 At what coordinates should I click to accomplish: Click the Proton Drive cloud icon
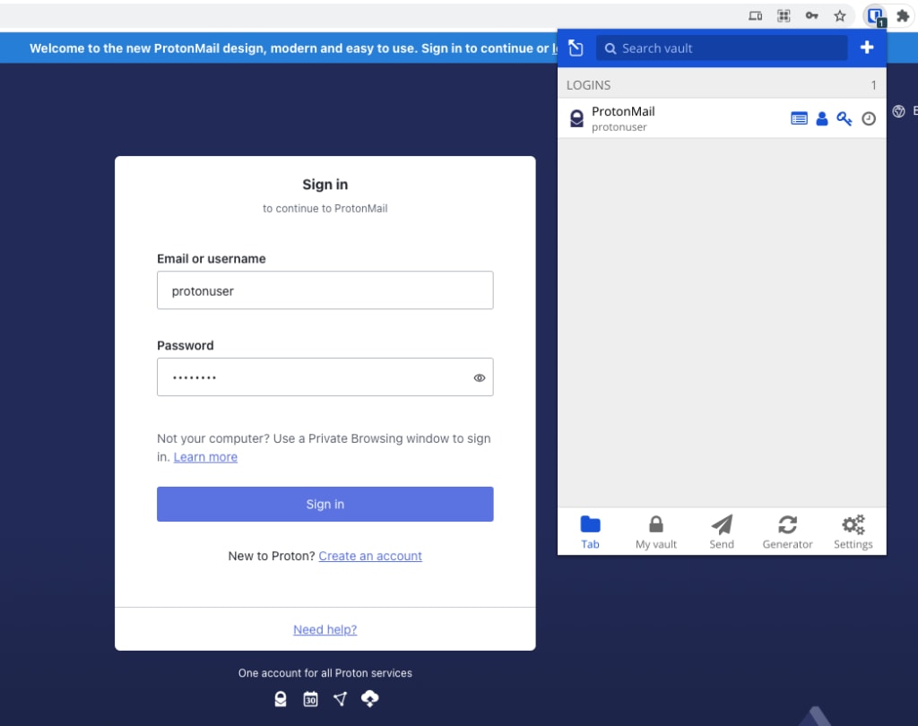tap(370, 698)
